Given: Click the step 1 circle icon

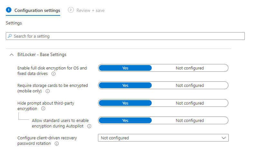Looking at the screenshot, I should pos(9,10).
